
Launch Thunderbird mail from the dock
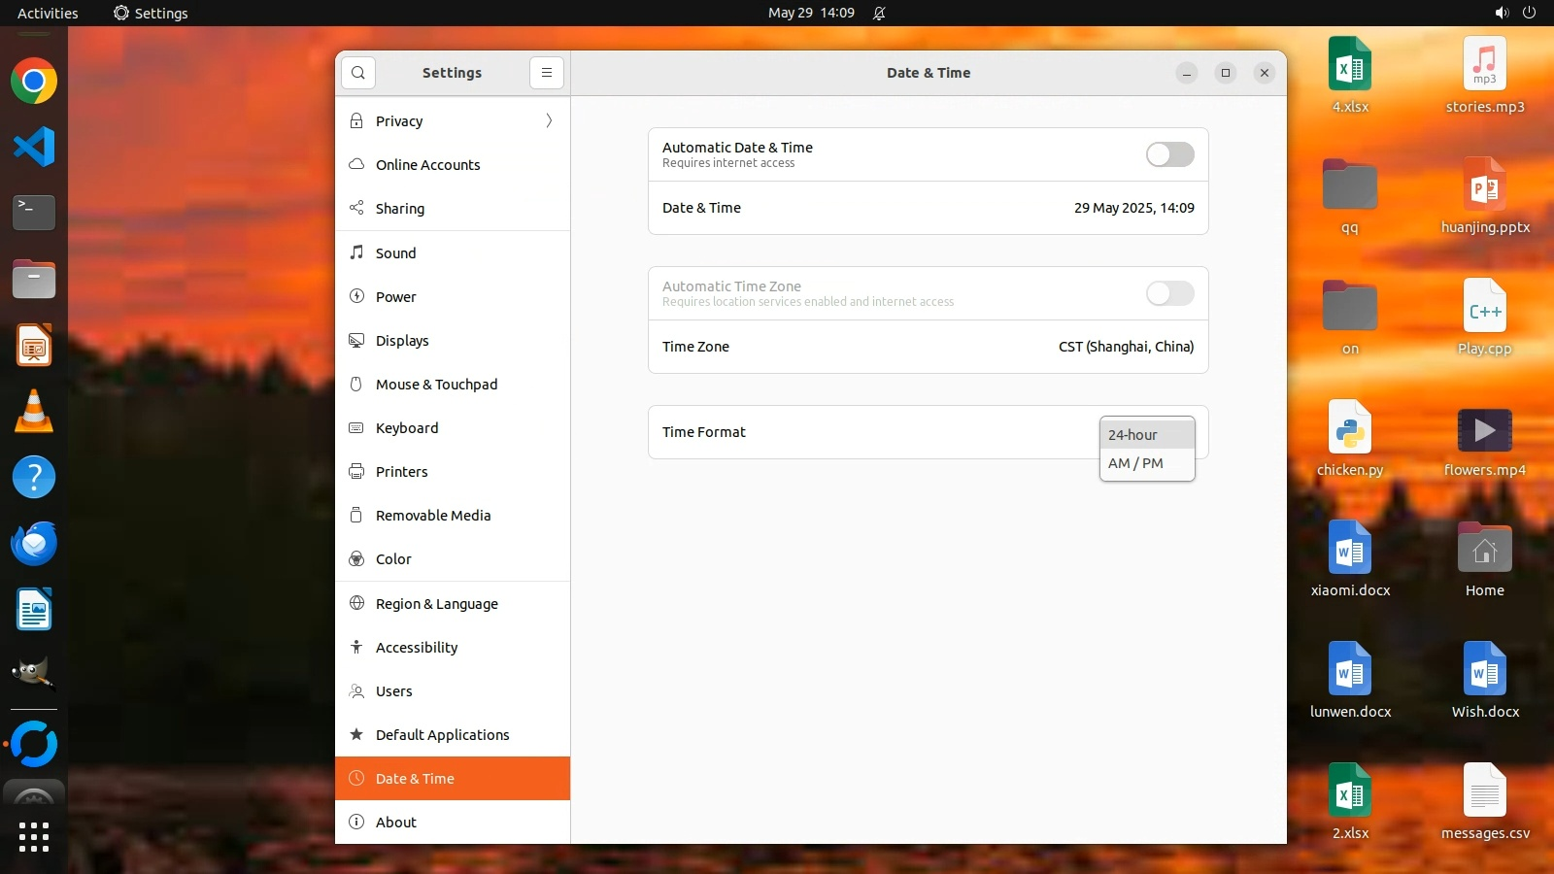[x=34, y=543]
